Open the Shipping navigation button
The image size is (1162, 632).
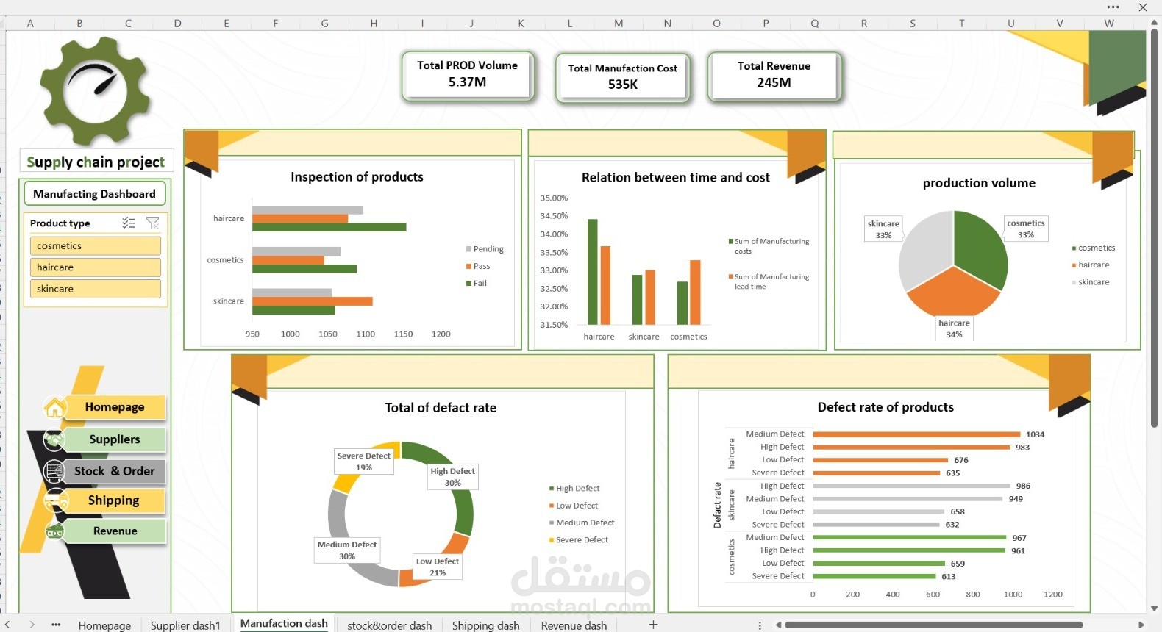[114, 500]
